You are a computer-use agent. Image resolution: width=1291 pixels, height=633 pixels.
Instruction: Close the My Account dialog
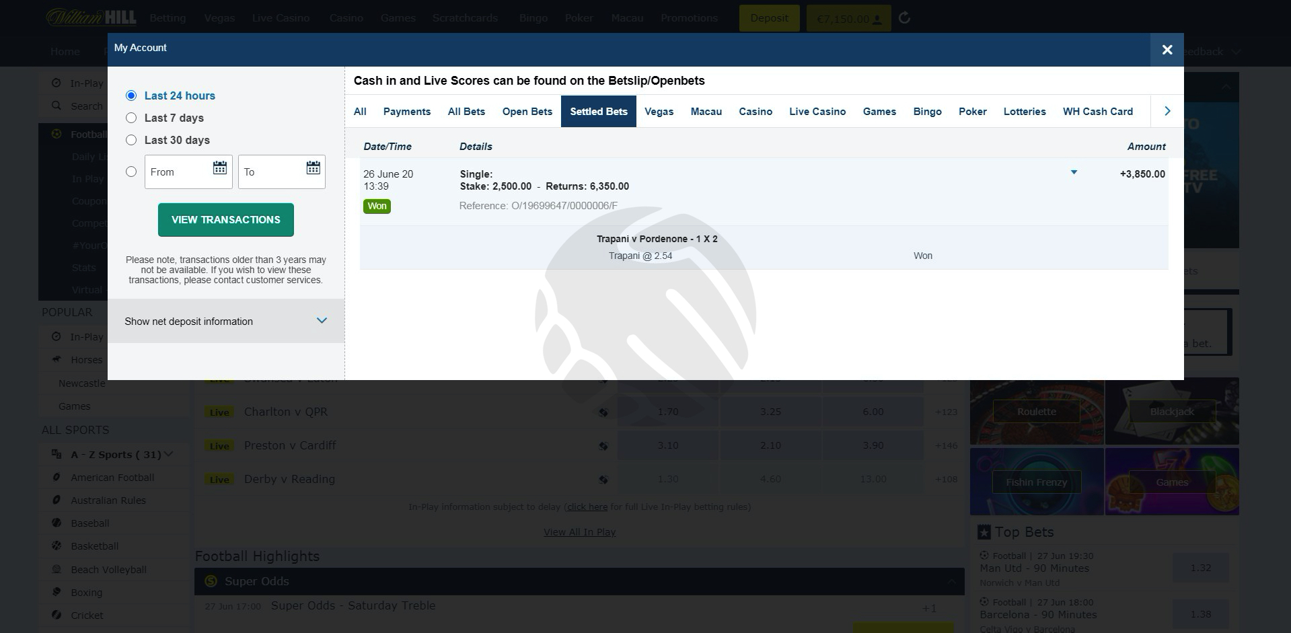tap(1167, 50)
